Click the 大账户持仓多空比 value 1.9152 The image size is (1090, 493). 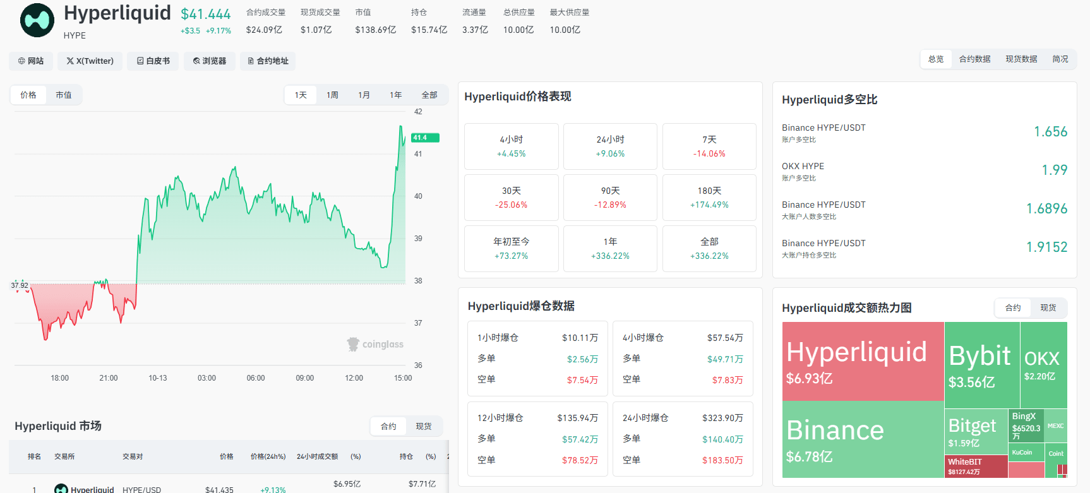pos(1046,247)
